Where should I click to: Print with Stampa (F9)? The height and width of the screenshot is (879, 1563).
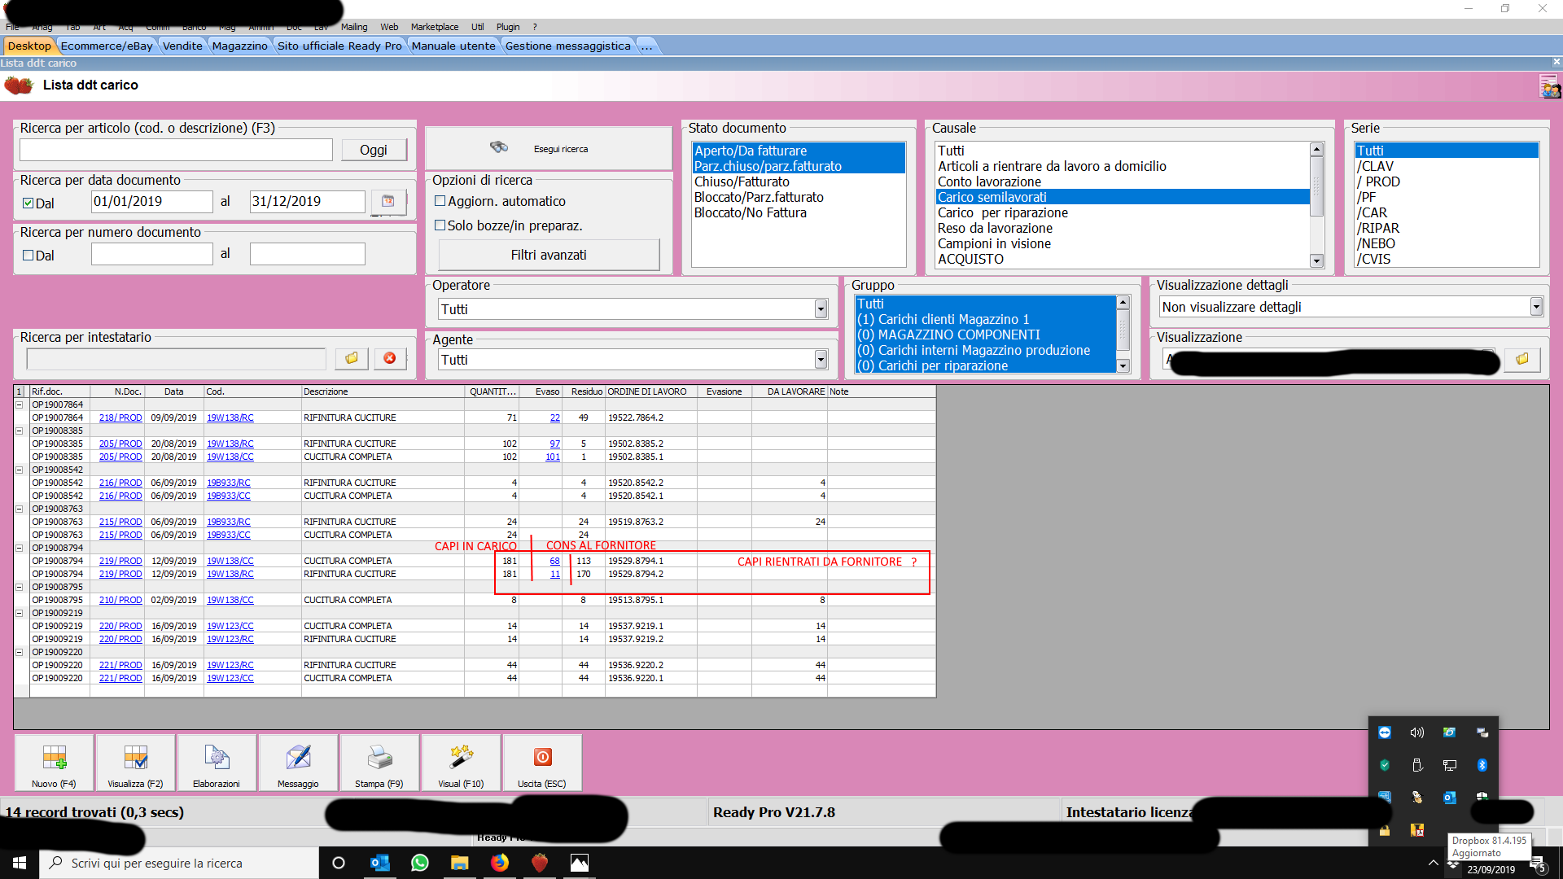pyautogui.click(x=379, y=763)
